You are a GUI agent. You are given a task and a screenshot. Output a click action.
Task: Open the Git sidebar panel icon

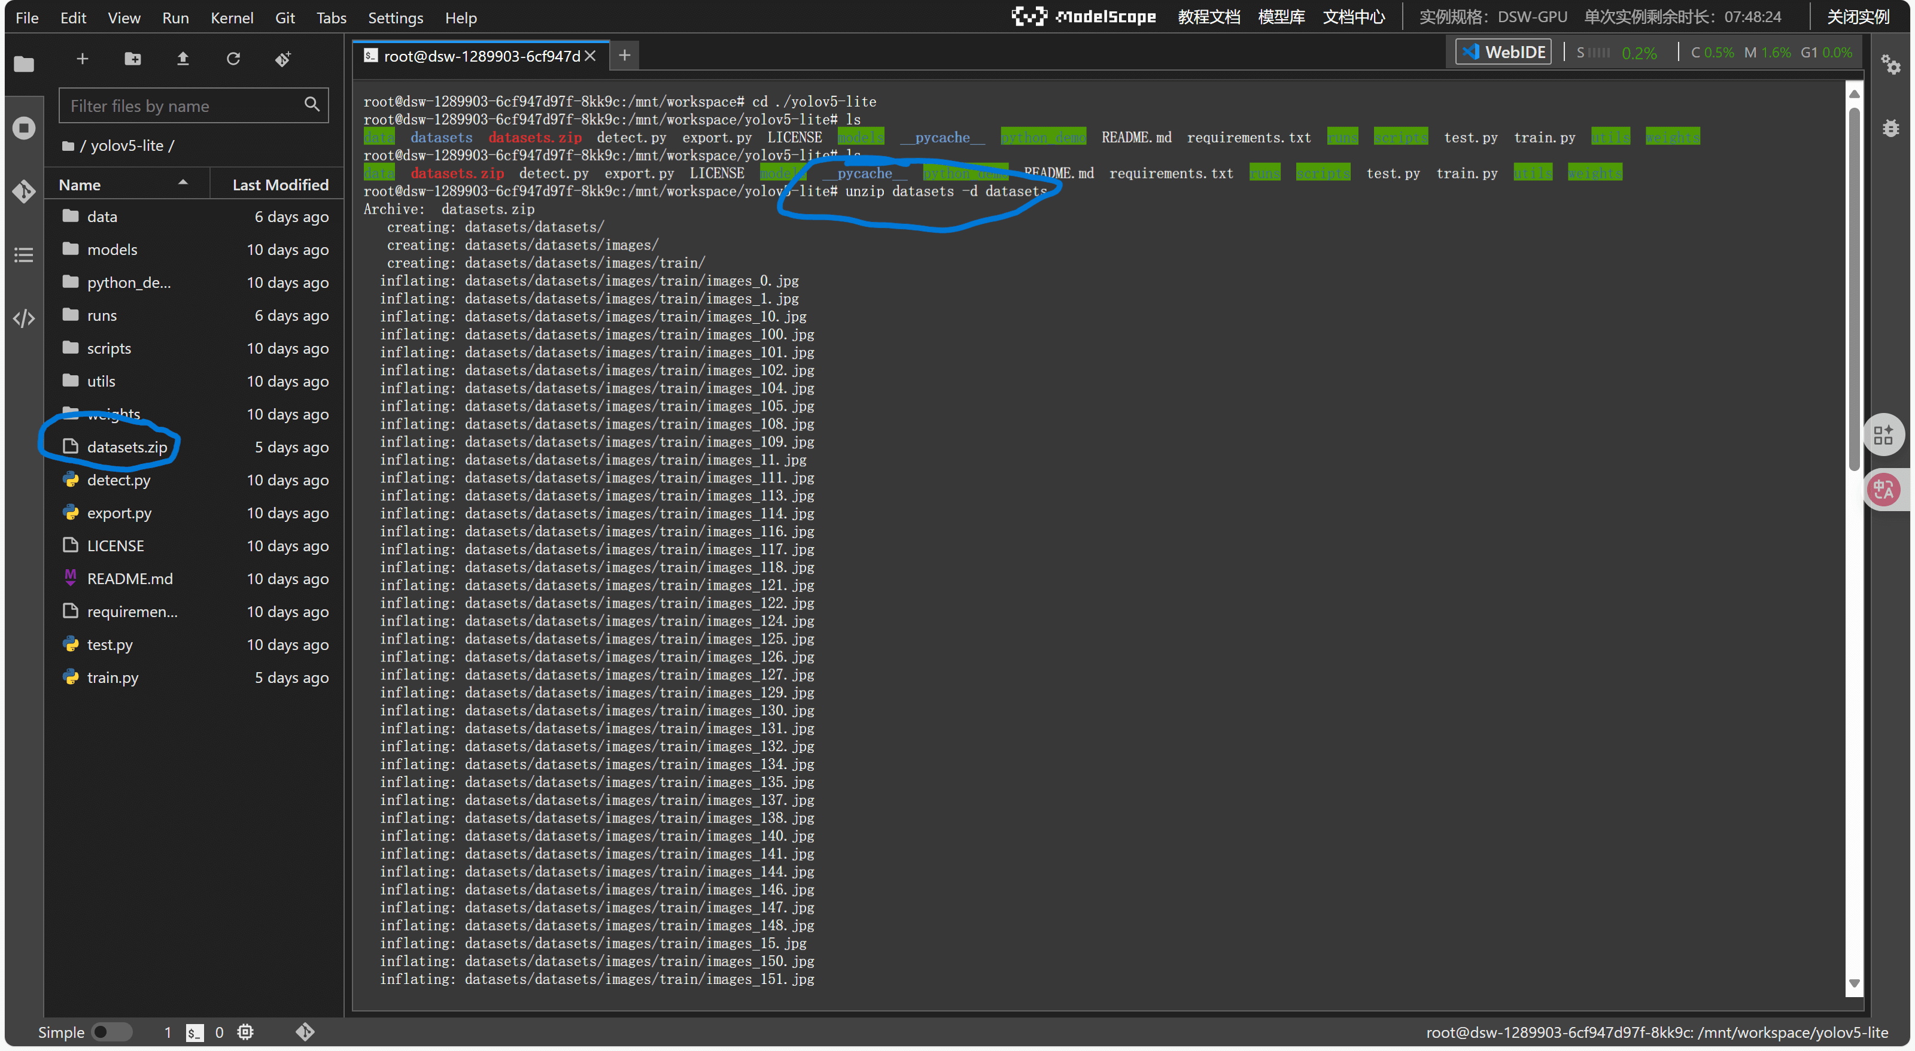point(24,192)
